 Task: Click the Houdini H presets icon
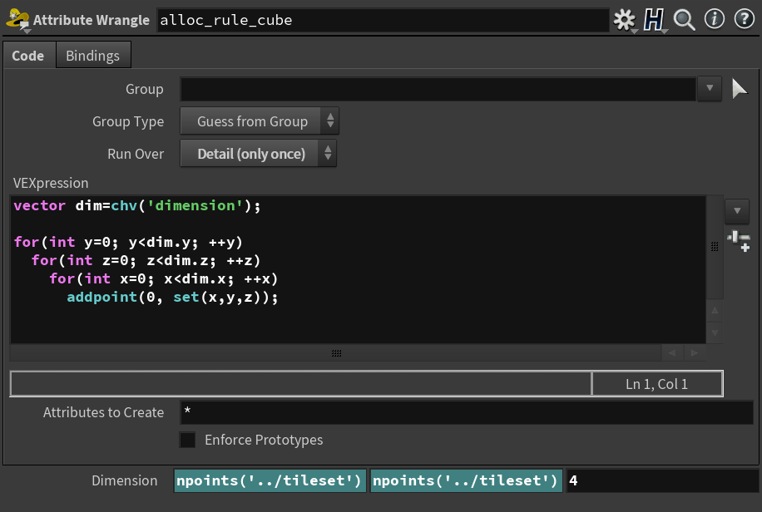pyautogui.click(x=654, y=20)
